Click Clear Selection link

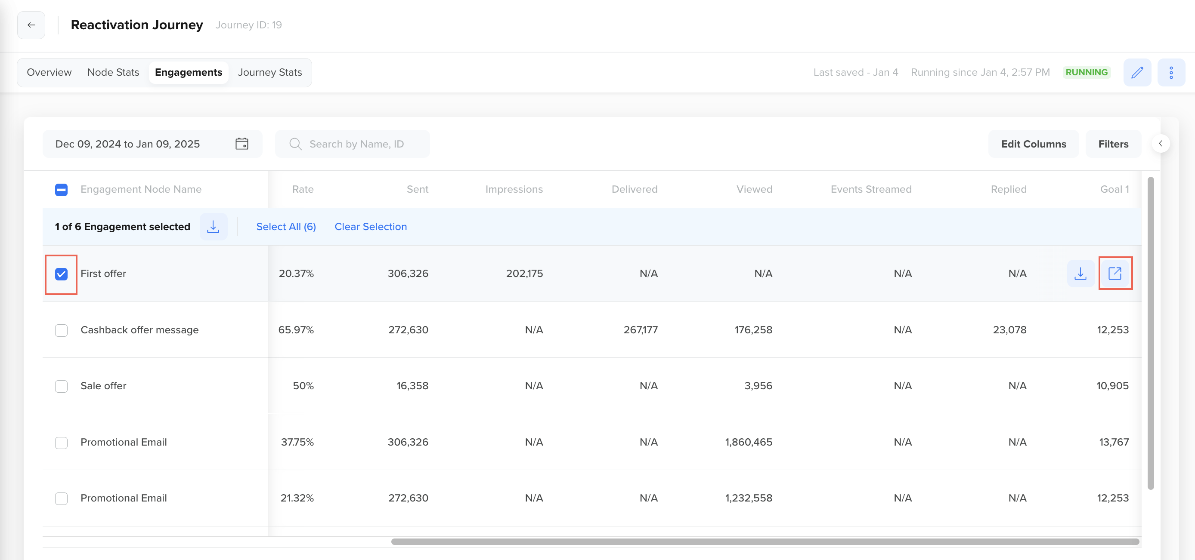[371, 226]
